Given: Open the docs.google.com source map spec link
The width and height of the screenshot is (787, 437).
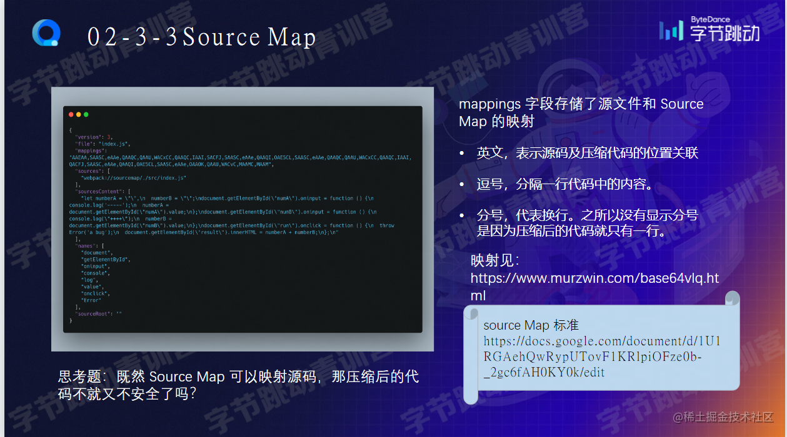Looking at the screenshot, I should [602, 357].
